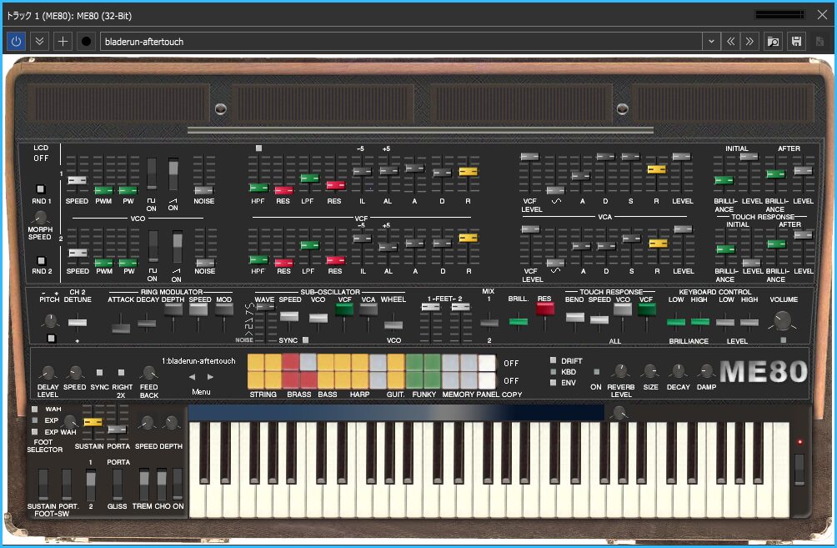Click the PITCH knob
837x548 pixels.
50,320
